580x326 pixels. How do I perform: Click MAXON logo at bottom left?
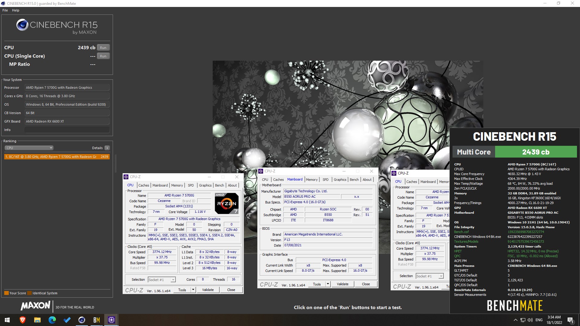(35, 306)
